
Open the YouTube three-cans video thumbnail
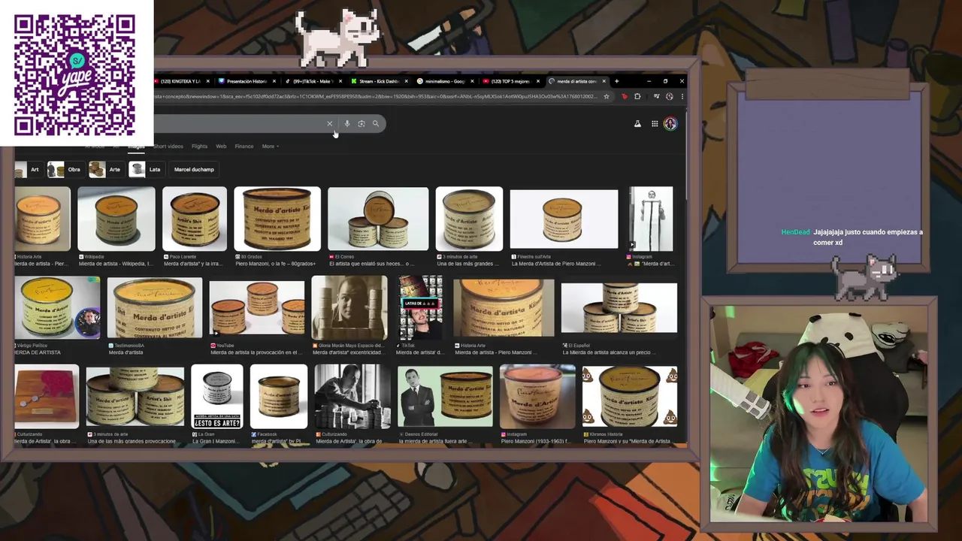click(x=257, y=307)
